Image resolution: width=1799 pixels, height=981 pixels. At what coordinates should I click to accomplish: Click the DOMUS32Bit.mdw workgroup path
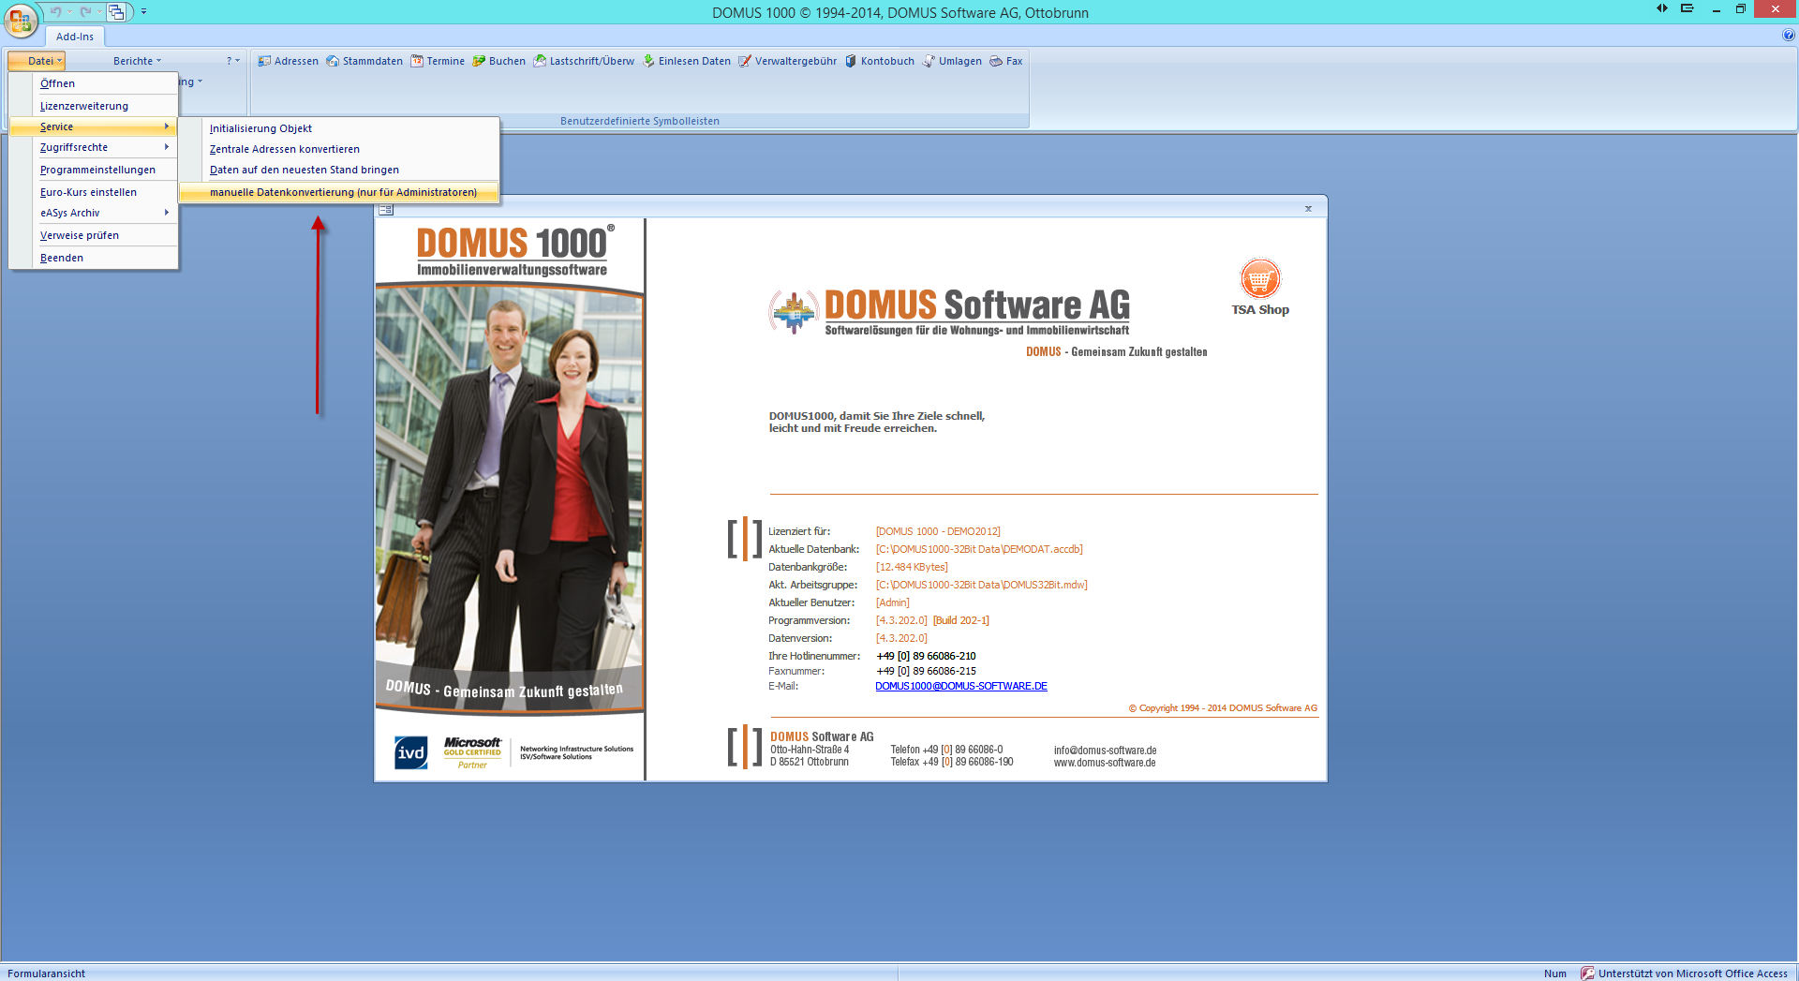click(x=982, y=585)
